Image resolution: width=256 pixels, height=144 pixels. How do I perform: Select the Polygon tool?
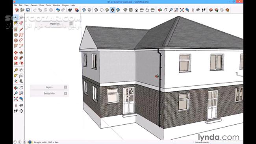16,40
